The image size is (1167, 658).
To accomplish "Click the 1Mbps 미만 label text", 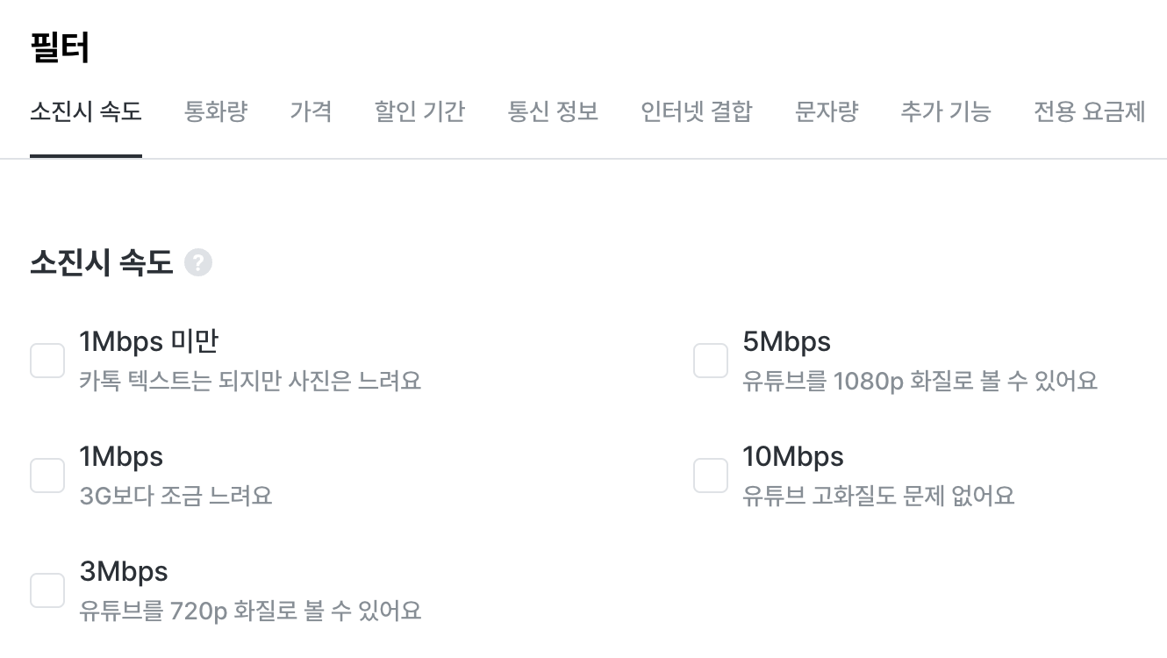I will [149, 341].
